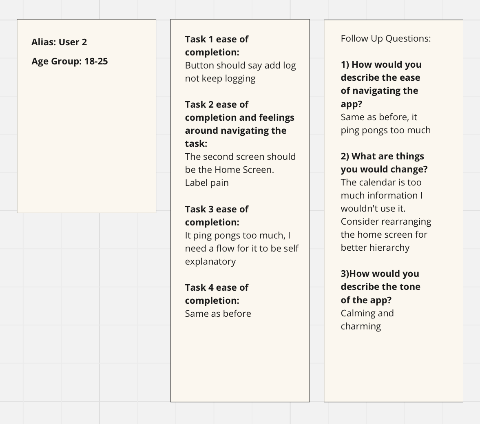Select the 'Label pain' line
Viewport: 480px width, 424px height.
tap(207, 183)
